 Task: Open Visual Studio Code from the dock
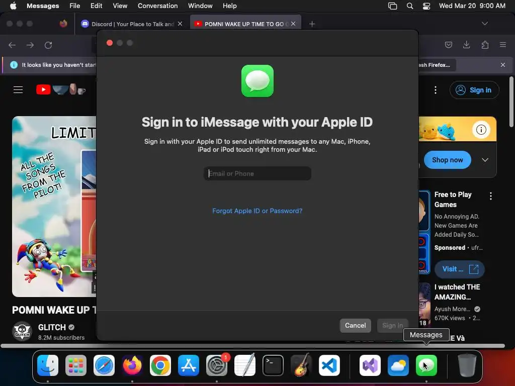[x=329, y=365]
